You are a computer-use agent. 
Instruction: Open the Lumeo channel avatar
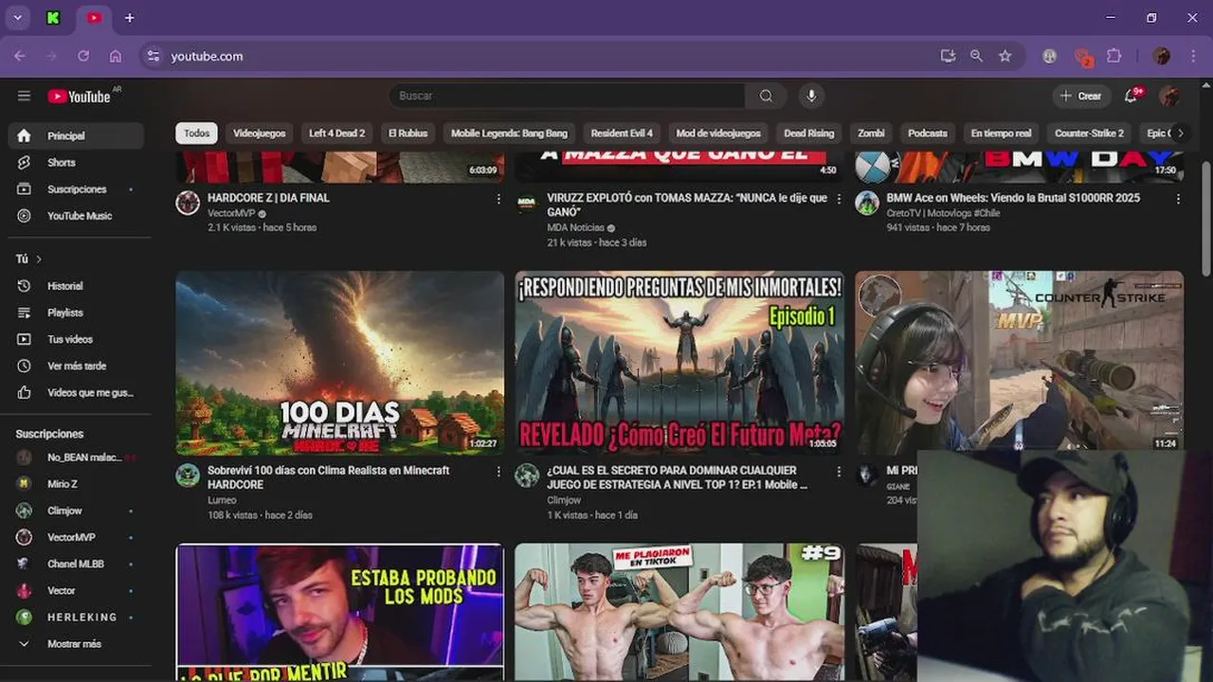pyautogui.click(x=188, y=476)
